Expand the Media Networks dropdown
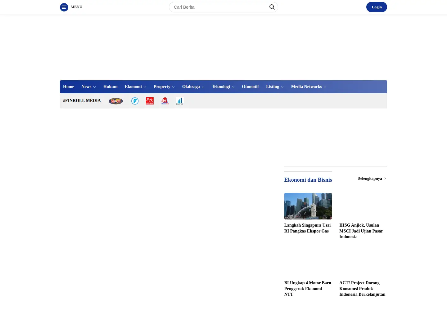This screenshot has width=447, height=310. pyautogui.click(x=309, y=87)
